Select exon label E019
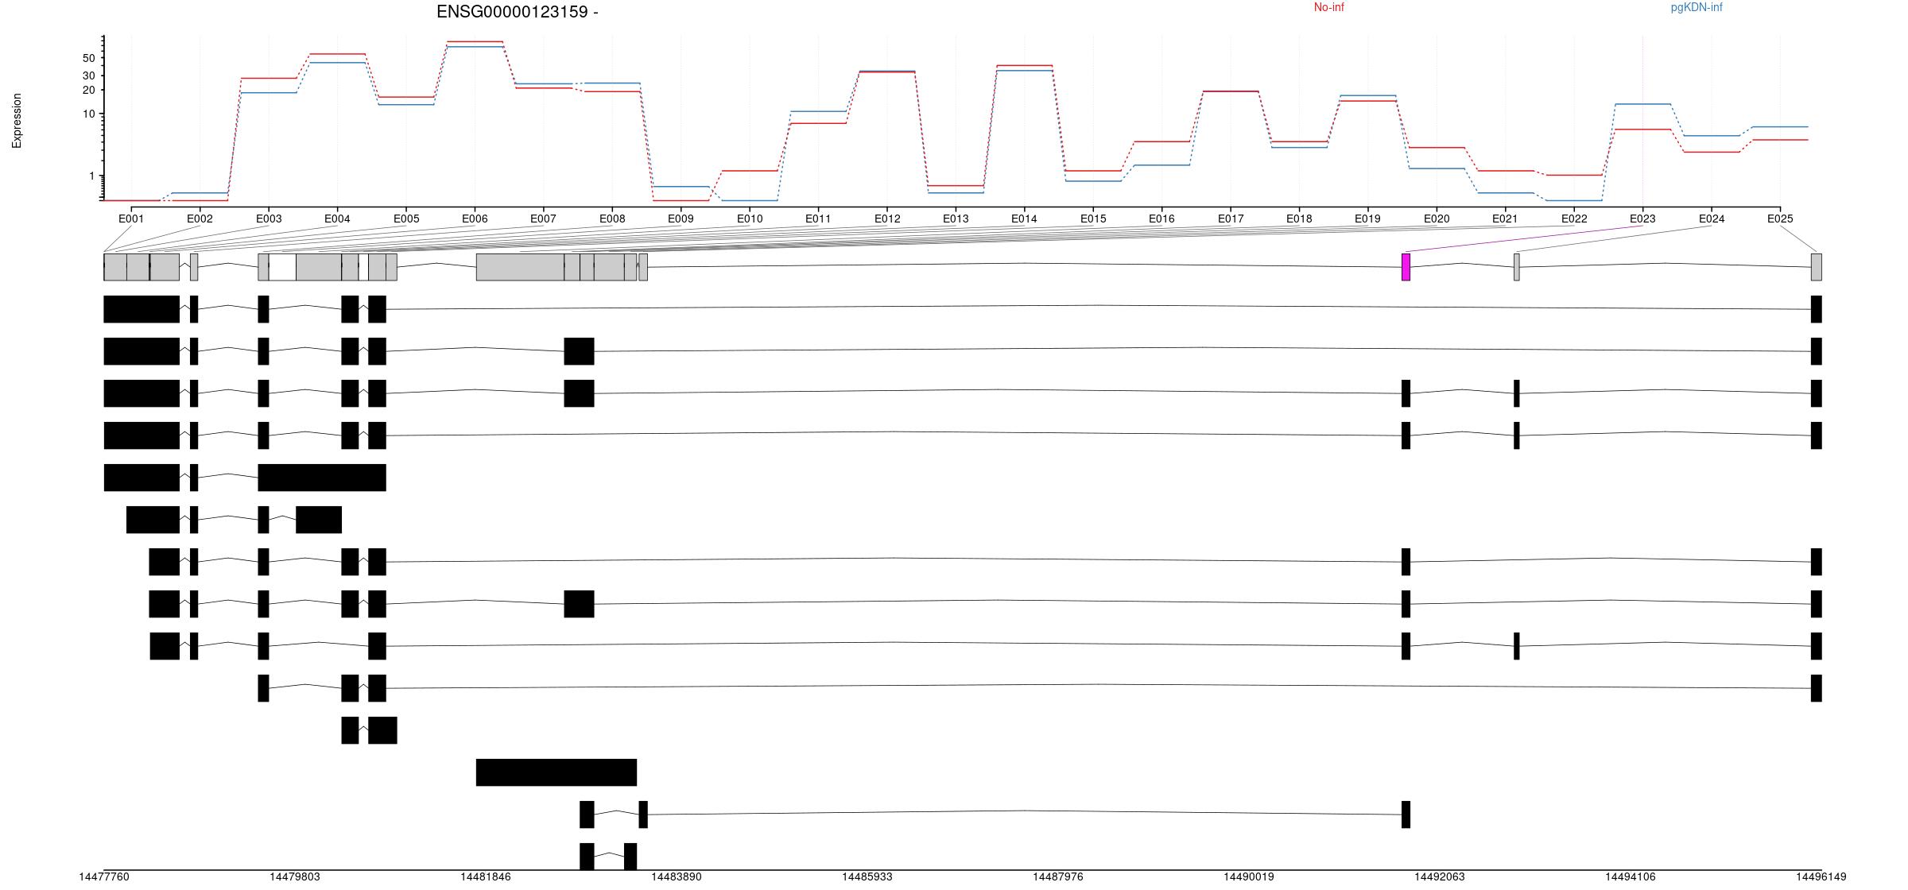The width and height of the screenshot is (1908, 890). (1368, 219)
